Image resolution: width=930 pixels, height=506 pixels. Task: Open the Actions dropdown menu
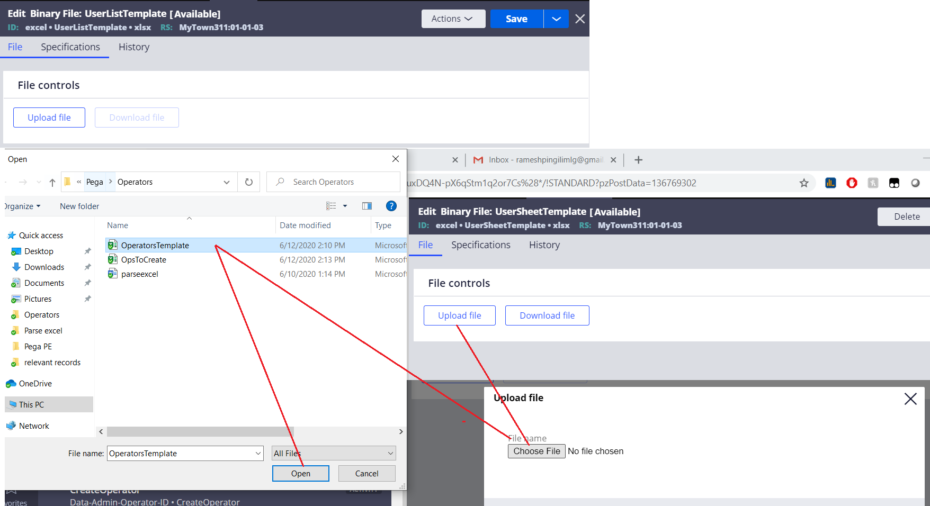pos(453,19)
